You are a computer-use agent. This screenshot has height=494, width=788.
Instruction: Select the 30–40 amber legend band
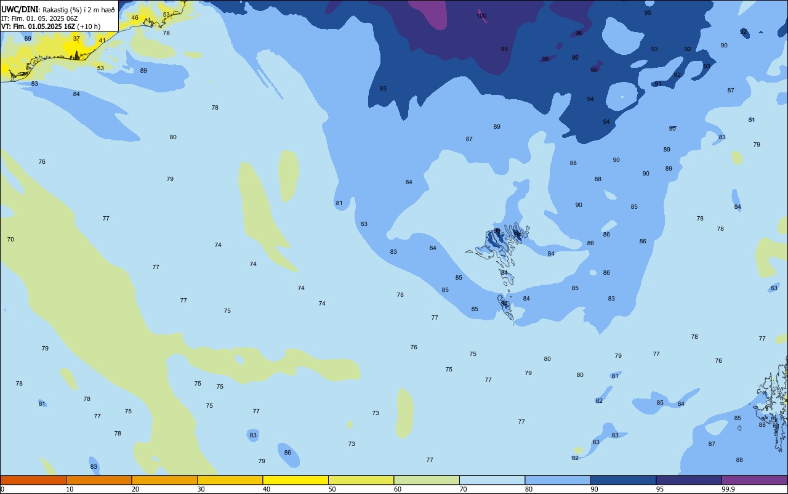pos(230,480)
